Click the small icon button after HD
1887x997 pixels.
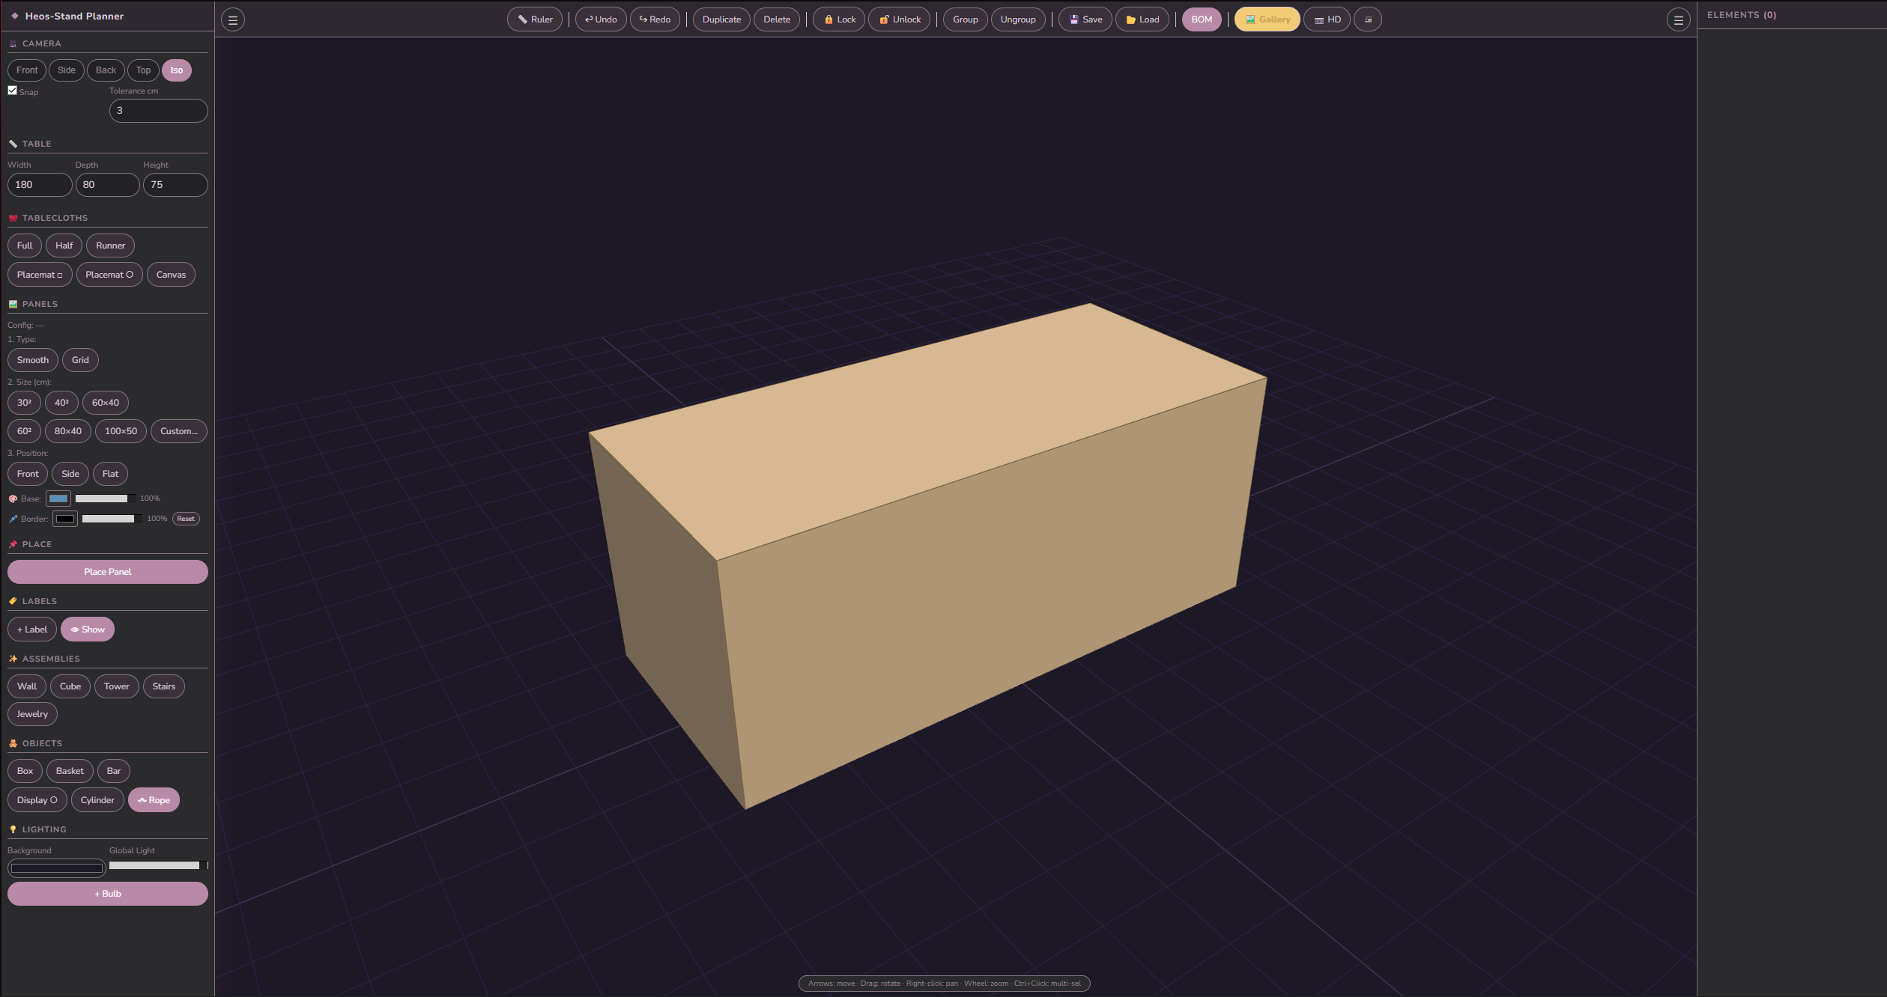tap(1368, 19)
